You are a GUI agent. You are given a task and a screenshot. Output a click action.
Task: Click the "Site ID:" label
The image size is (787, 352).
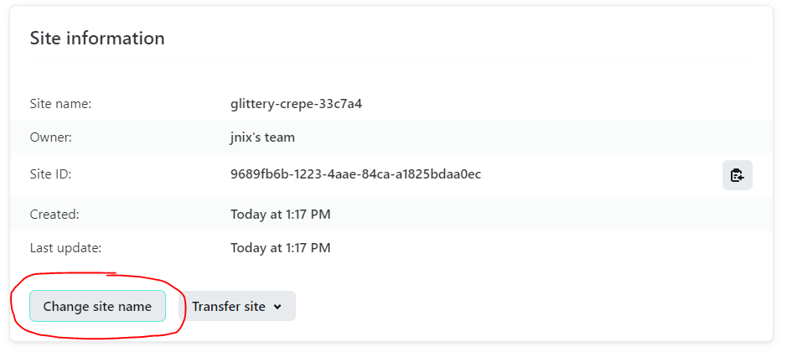(50, 174)
